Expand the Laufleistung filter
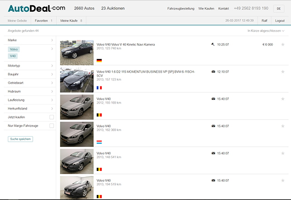 click(30, 100)
